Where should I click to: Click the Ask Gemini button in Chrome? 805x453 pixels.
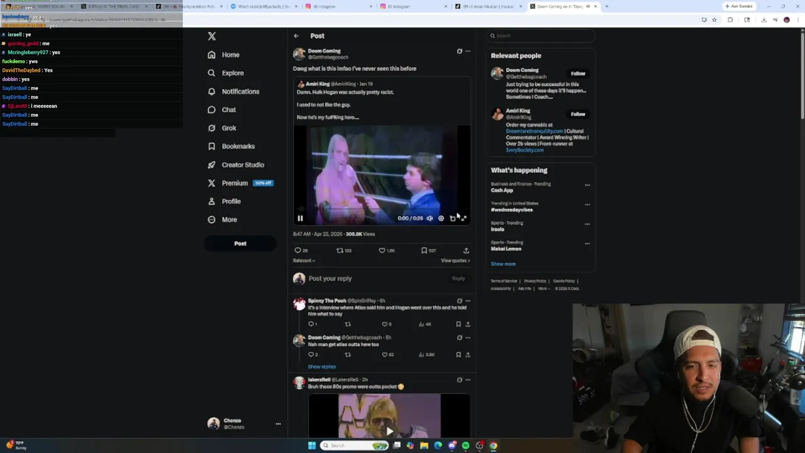(x=738, y=6)
